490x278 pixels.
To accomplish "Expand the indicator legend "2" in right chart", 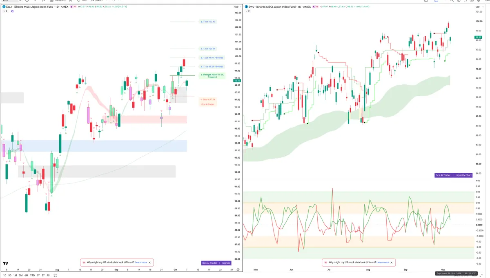I will (x=247, y=11).
